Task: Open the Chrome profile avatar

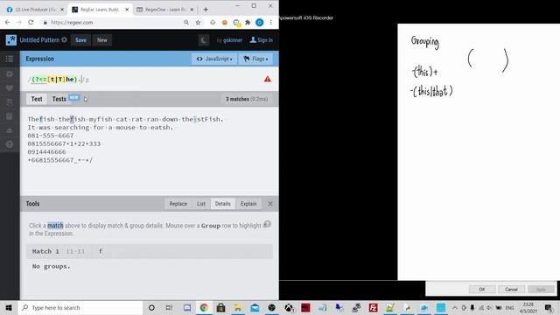Action: (260, 22)
